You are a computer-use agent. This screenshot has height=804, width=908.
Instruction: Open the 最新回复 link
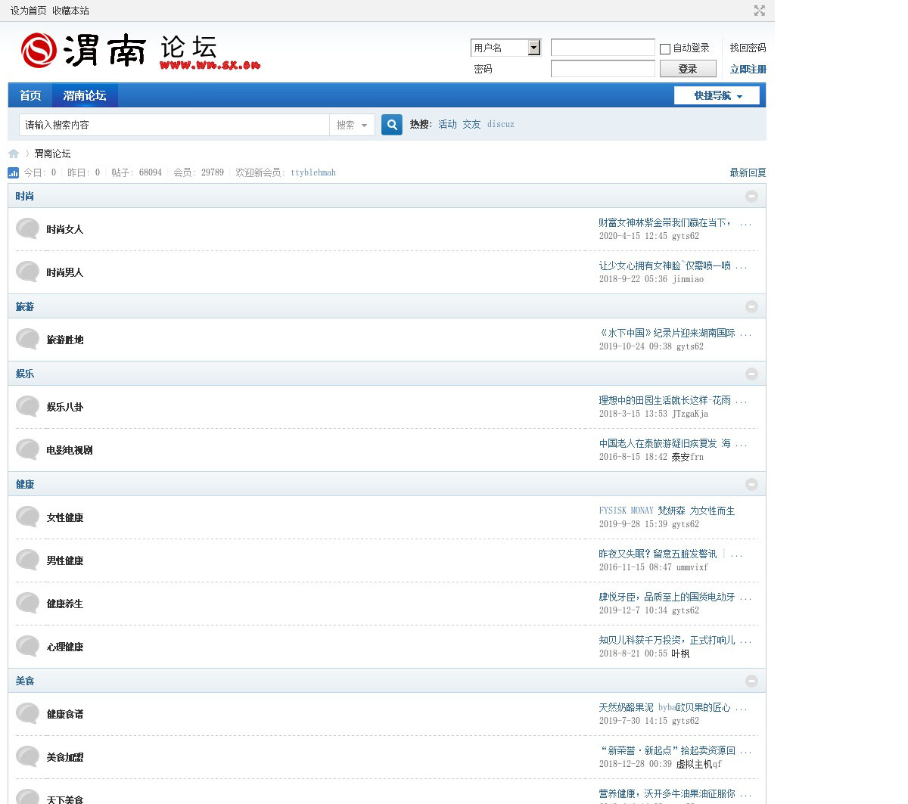pos(747,172)
